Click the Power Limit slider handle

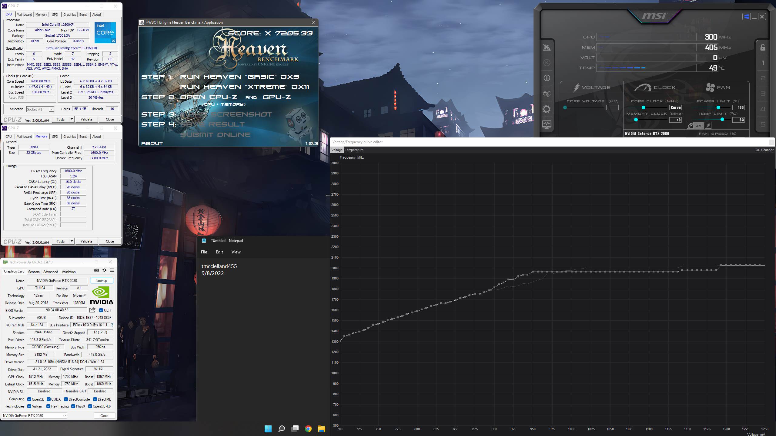point(718,107)
